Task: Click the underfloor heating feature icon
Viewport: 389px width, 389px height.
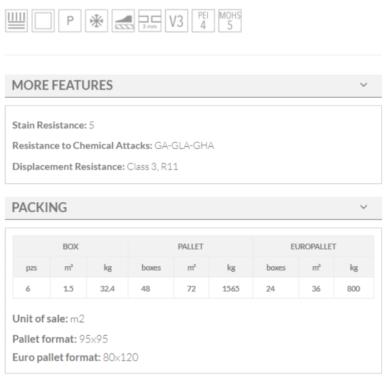Action: (x=16, y=22)
